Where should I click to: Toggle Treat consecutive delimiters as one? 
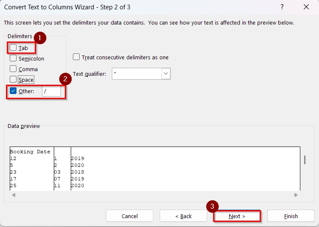click(x=76, y=57)
